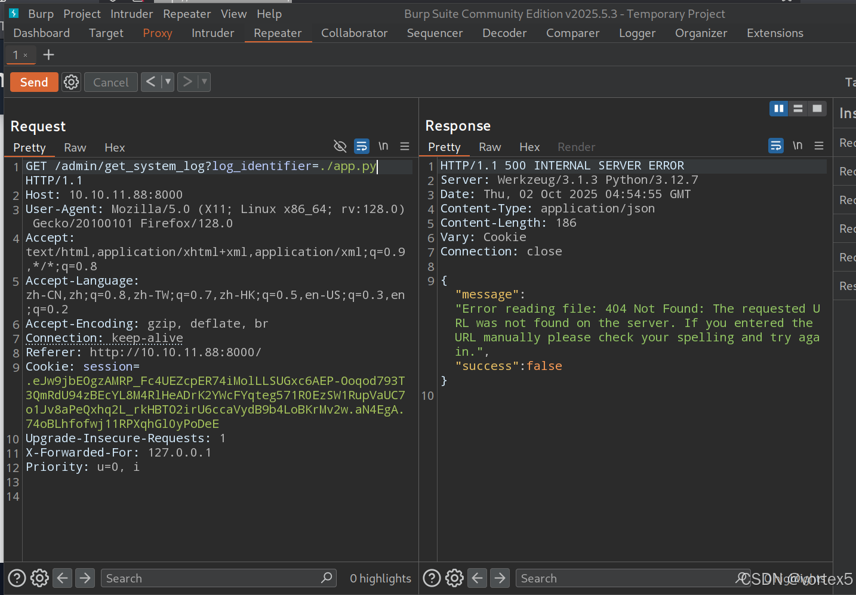Toggle hide non-printable characters in Request
Screen dimensions: 856x595
click(340, 146)
